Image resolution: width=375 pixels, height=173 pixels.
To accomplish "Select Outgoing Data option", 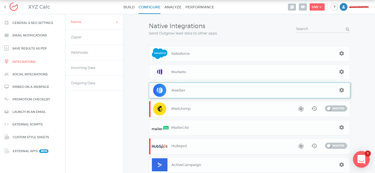I will tap(94, 83).
